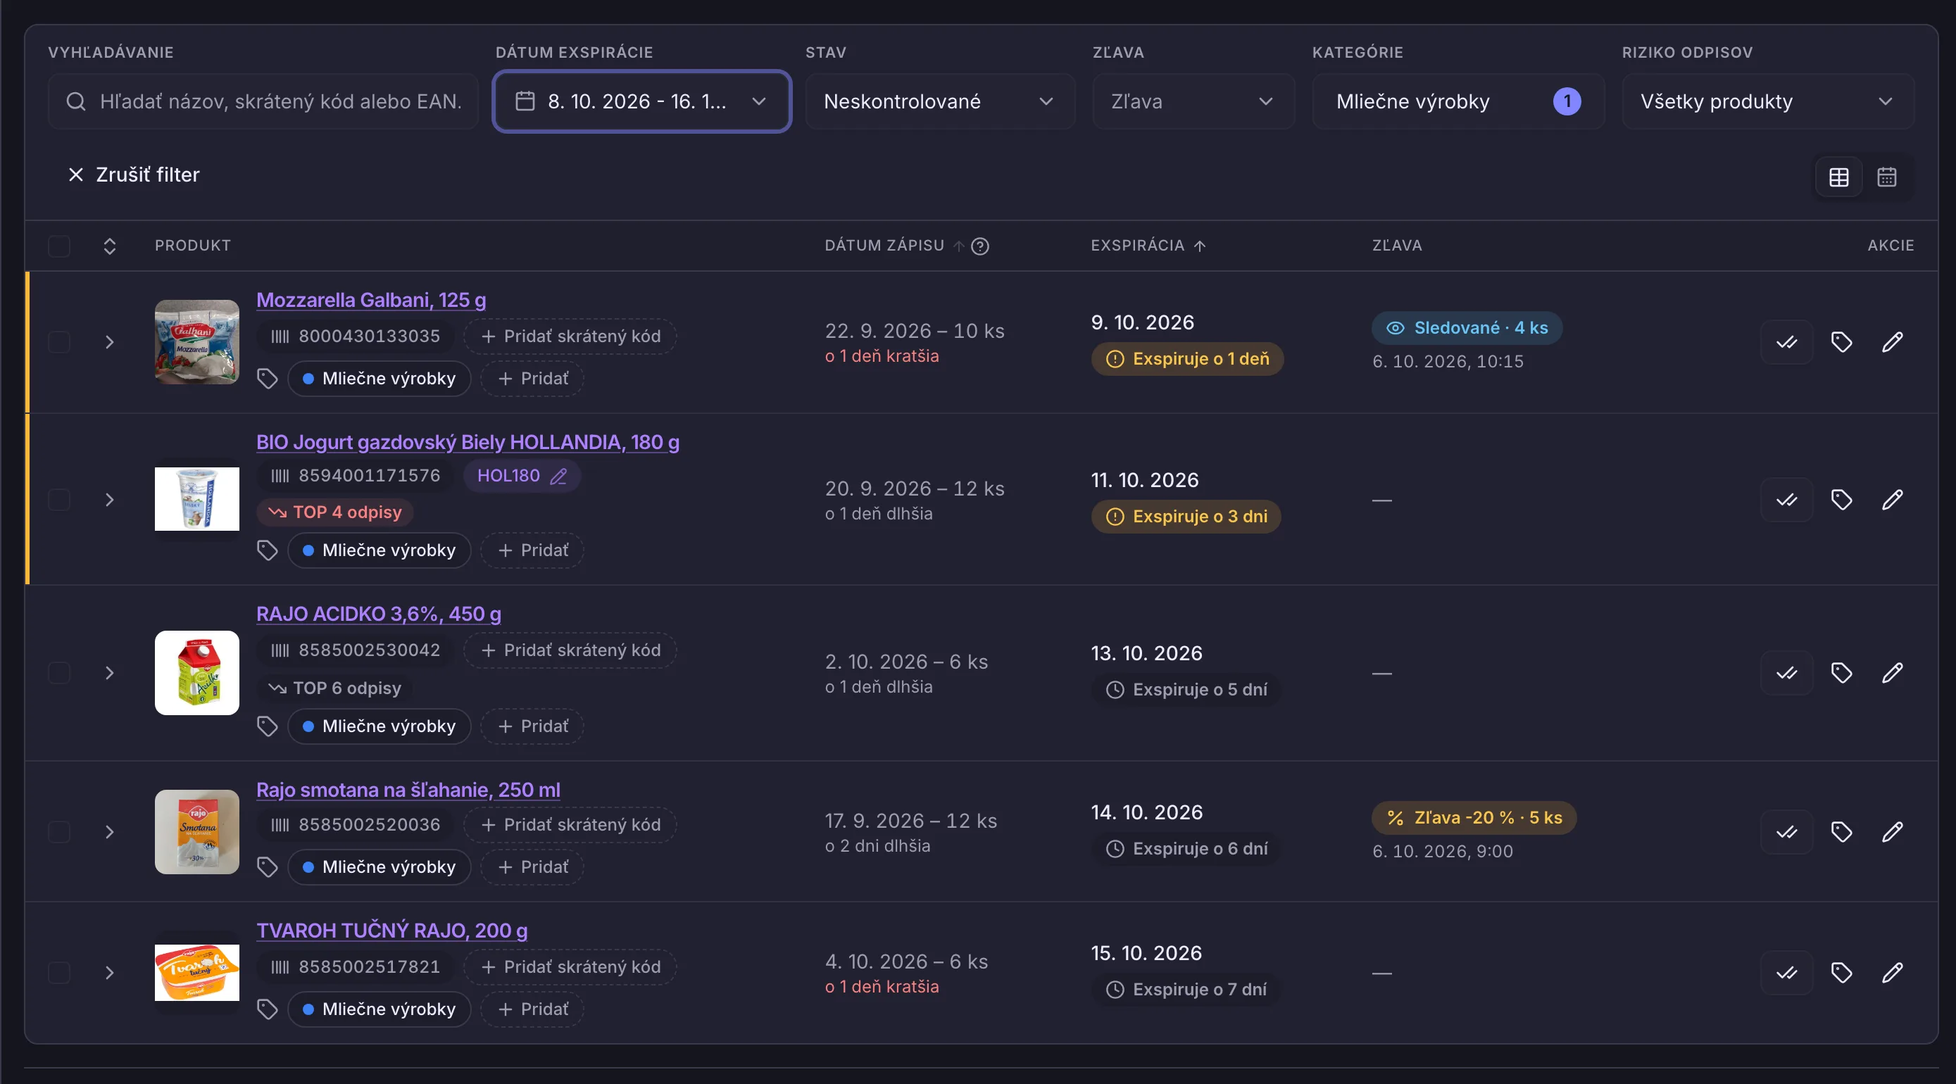The height and width of the screenshot is (1084, 1956).
Task: Mark BIO Jogurt HOLLANDIA as checked
Action: click(x=1787, y=500)
